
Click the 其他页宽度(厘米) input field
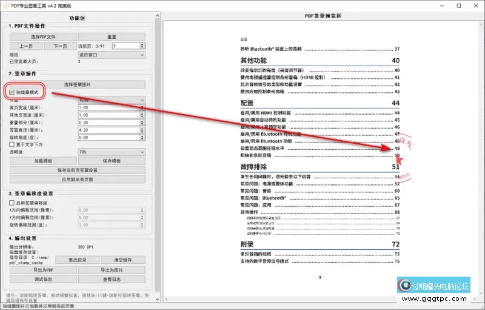tap(109, 115)
